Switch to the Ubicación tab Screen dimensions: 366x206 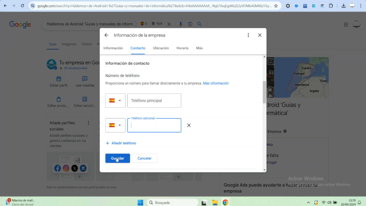[160, 48]
